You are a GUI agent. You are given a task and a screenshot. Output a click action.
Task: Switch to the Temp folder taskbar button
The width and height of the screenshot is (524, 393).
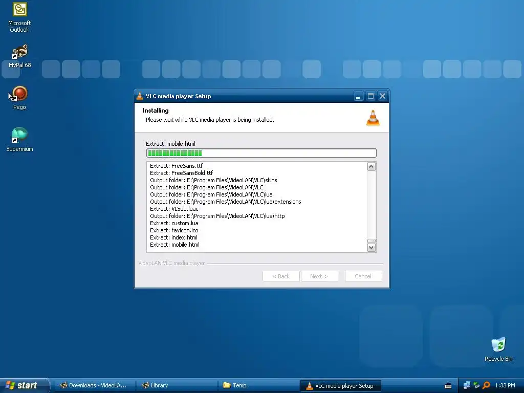pos(259,385)
